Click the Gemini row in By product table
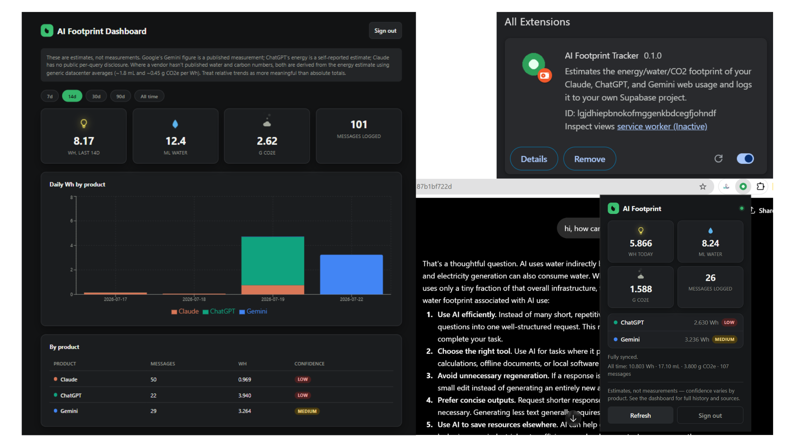795x447 pixels. coord(221,411)
